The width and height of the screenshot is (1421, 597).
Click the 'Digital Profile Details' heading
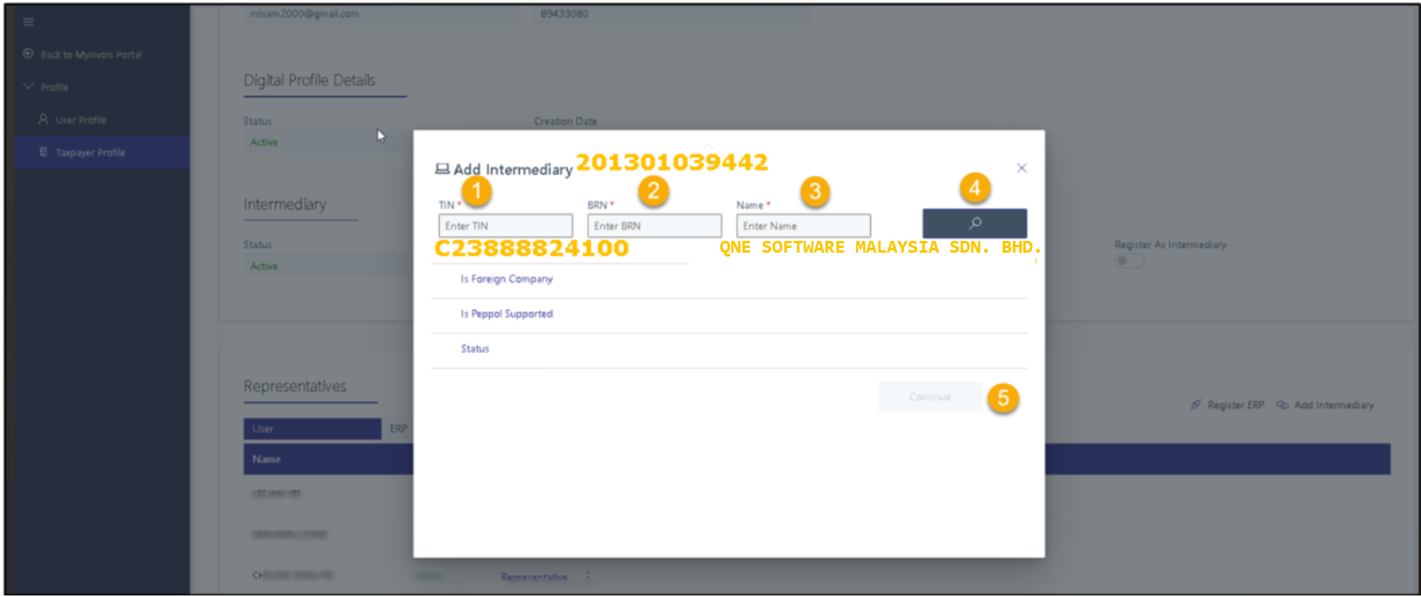coord(309,80)
